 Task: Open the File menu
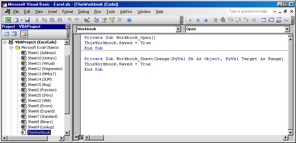coord(16,12)
